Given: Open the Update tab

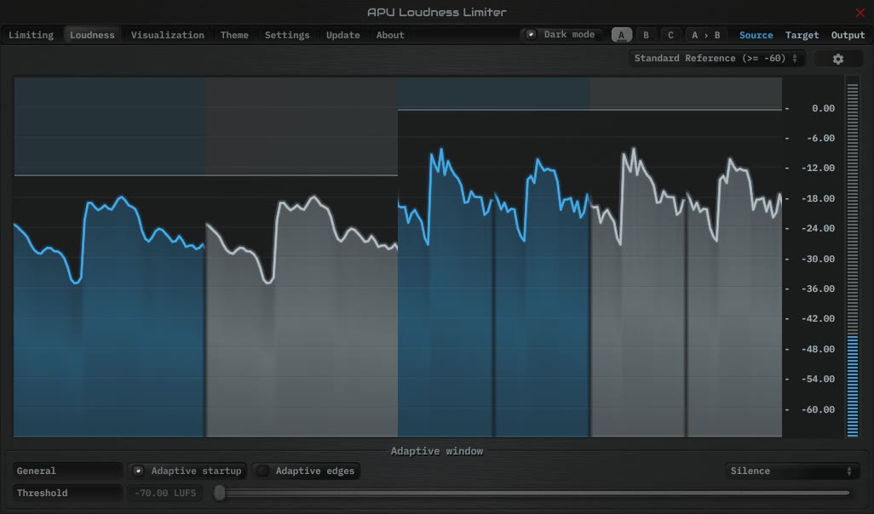Looking at the screenshot, I should (x=342, y=35).
